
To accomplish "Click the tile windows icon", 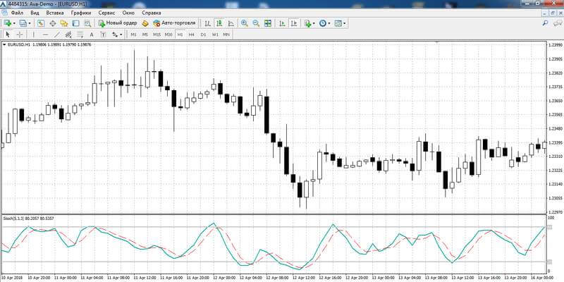I will [x=268, y=23].
